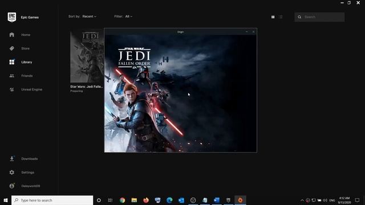The image size is (365, 205).
Task: Click the Star Wars: Jedi Falle... title
Action: click(x=86, y=87)
